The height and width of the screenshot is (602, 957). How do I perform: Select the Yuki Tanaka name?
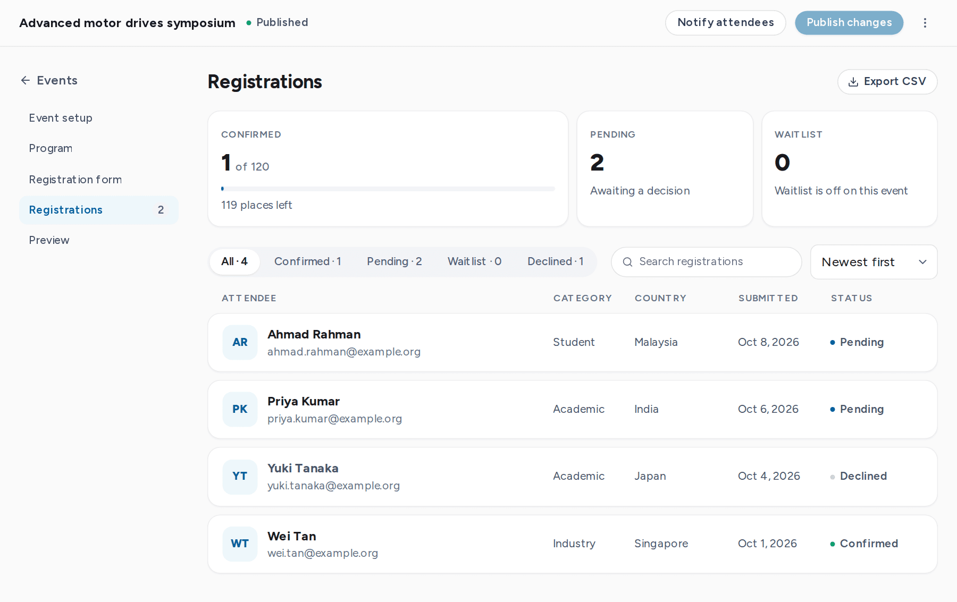pyautogui.click(x=303, y=468)
